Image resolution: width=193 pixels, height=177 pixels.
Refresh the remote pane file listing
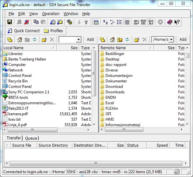[x=127, y=40]
